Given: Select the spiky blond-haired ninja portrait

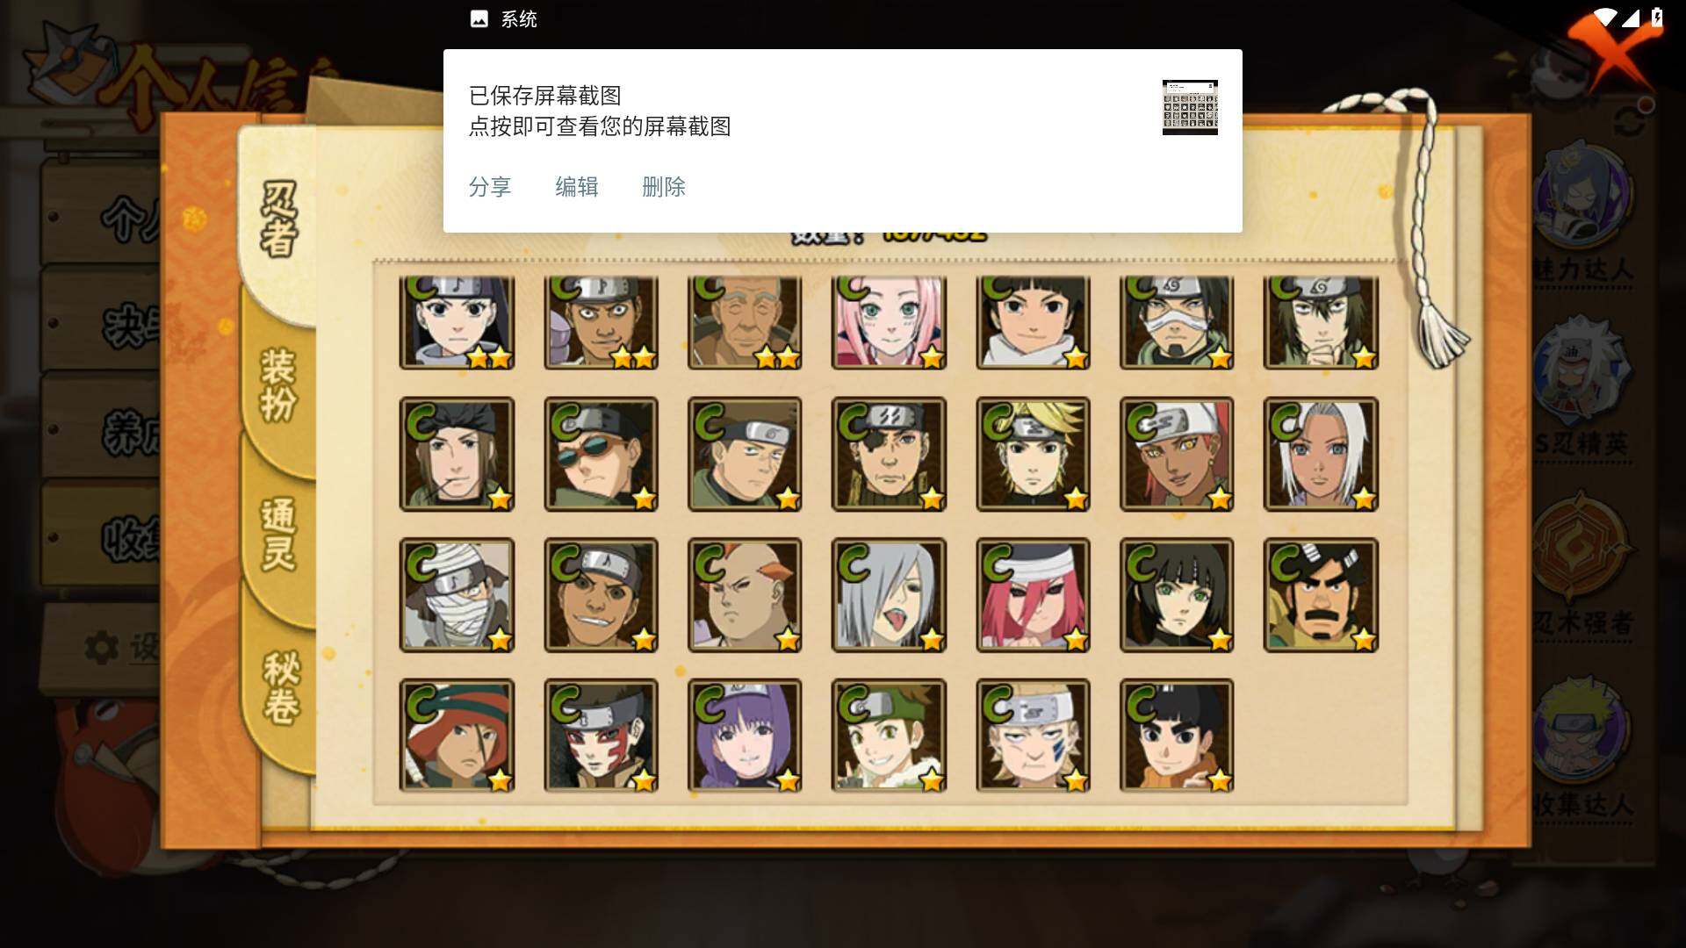Looking at the screenshot, I should click(1033, 454).
